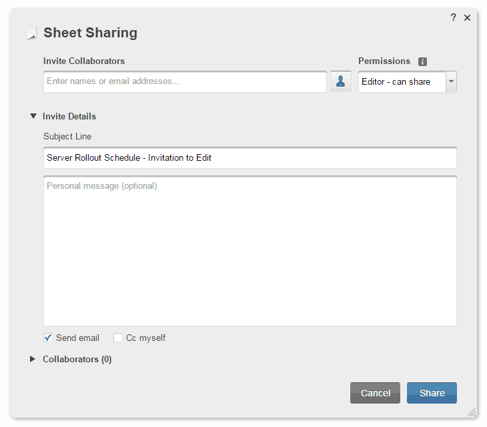Viewport: 487px width, 427px height.
Task: Click the Invite Details heading text
Action: pyautogui.click(x=69, y=116)
